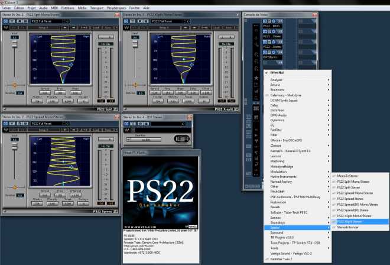Open the Transport menu

pyautogui.click(x=97, y=8)
